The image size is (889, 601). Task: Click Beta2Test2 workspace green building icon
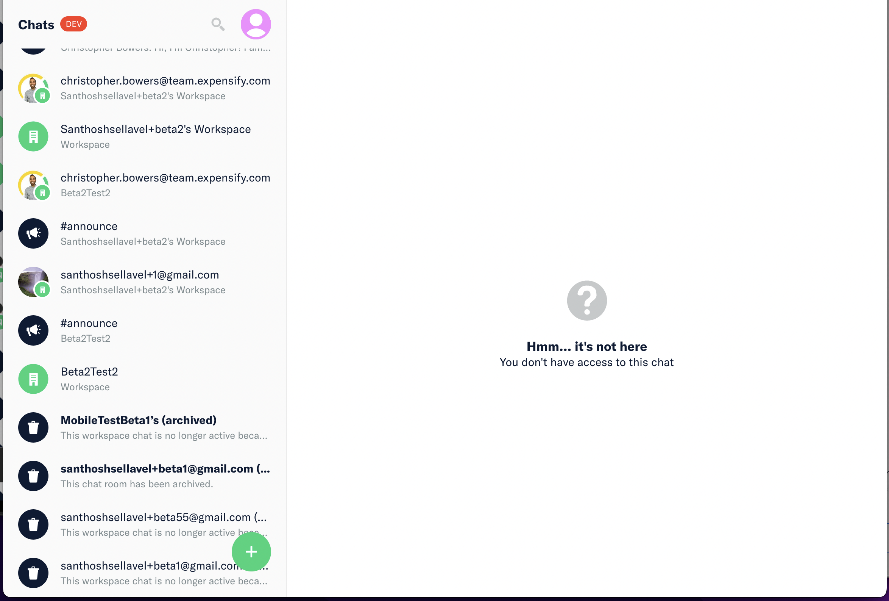pyautogui.click(x=33, y=379)
